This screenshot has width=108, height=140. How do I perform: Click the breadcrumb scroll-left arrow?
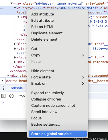coord(2,81)
